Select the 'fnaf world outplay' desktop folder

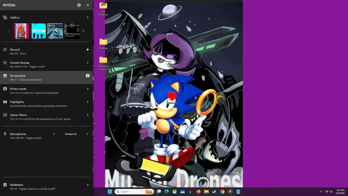pos(103,64)
